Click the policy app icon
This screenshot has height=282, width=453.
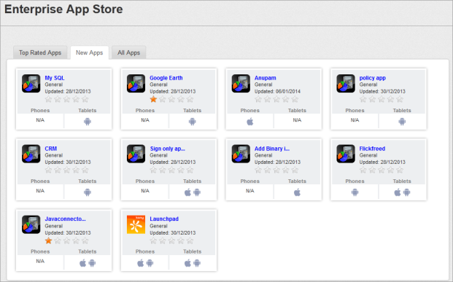pos(346,83)
